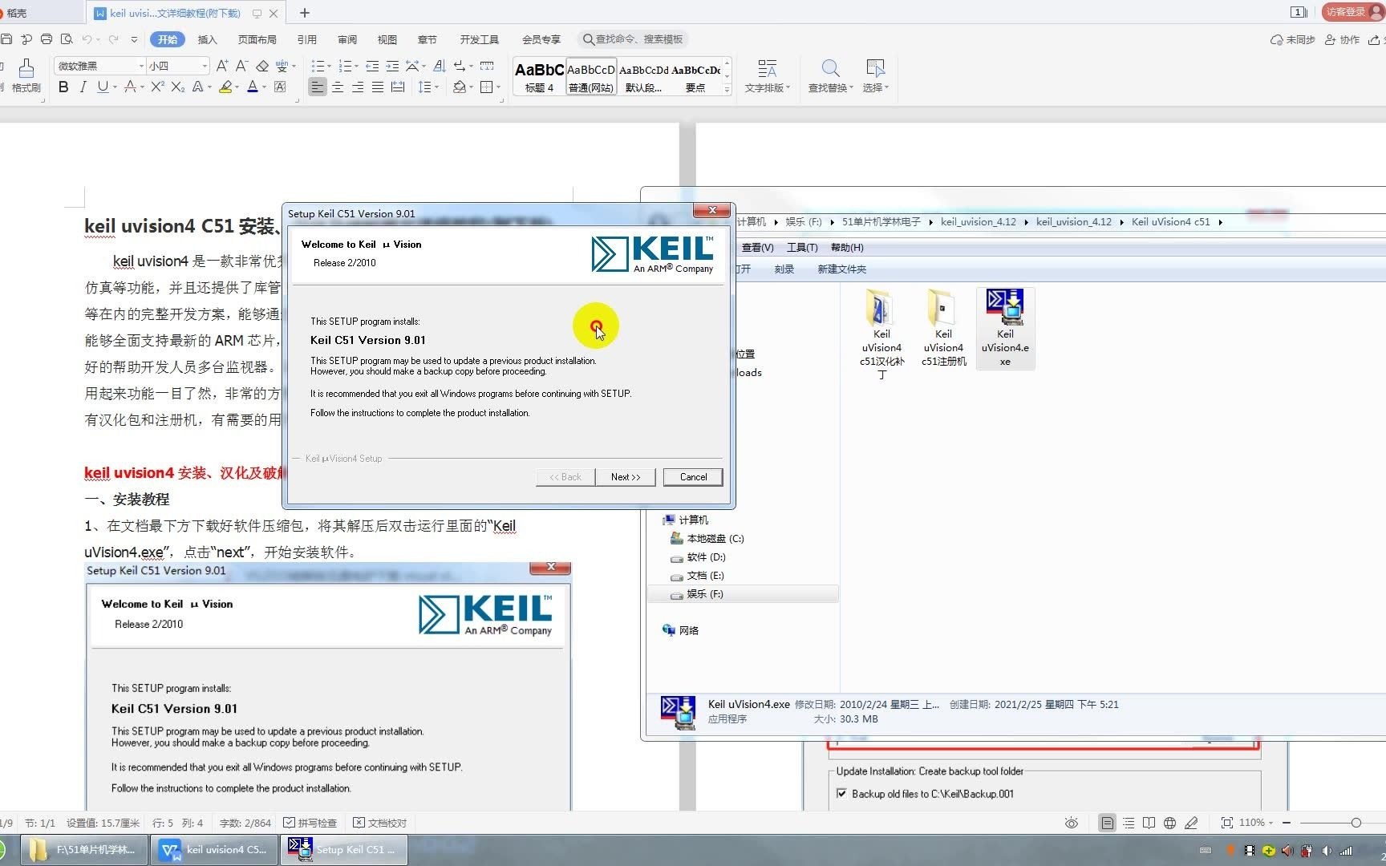1386x866 pixels.
Task: Decrease font size with the A- icon
Action: [241, 66]
